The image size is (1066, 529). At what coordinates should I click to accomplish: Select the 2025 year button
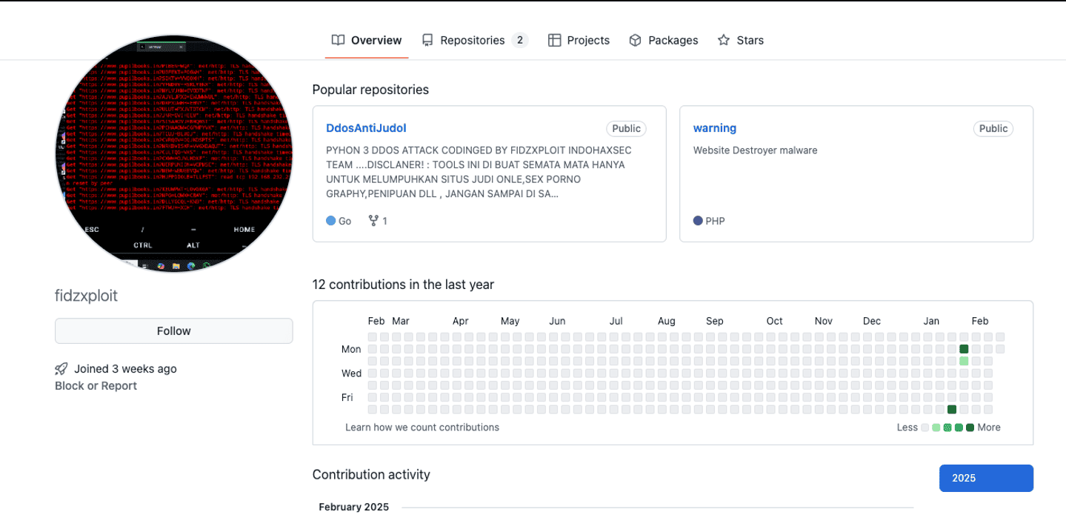pos(986,478)
